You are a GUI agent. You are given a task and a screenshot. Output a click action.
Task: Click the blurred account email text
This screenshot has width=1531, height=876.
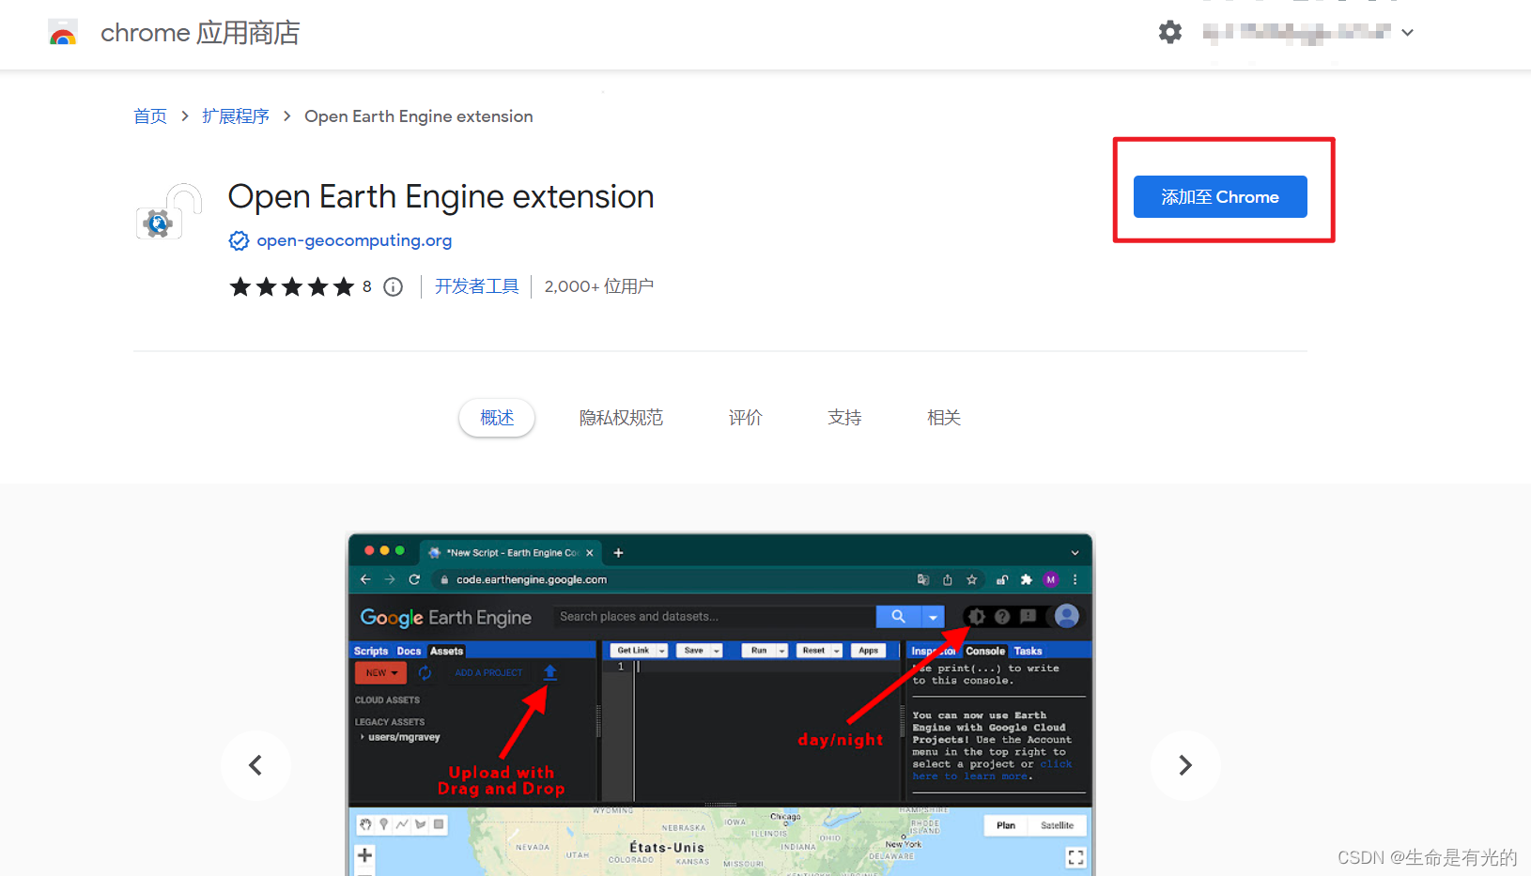1296,33
